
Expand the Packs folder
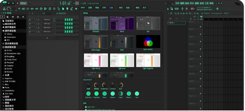pyautogui.click(x=7, y=88)
